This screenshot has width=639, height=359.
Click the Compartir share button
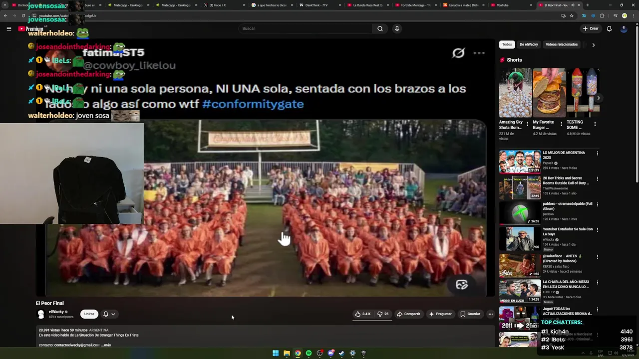408,314
